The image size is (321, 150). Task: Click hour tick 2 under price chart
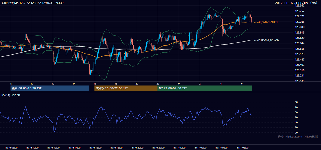point(200,83)
